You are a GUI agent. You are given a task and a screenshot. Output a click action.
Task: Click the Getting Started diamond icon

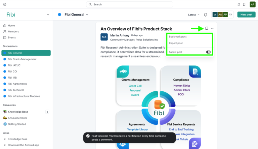[x=5, y=124]
